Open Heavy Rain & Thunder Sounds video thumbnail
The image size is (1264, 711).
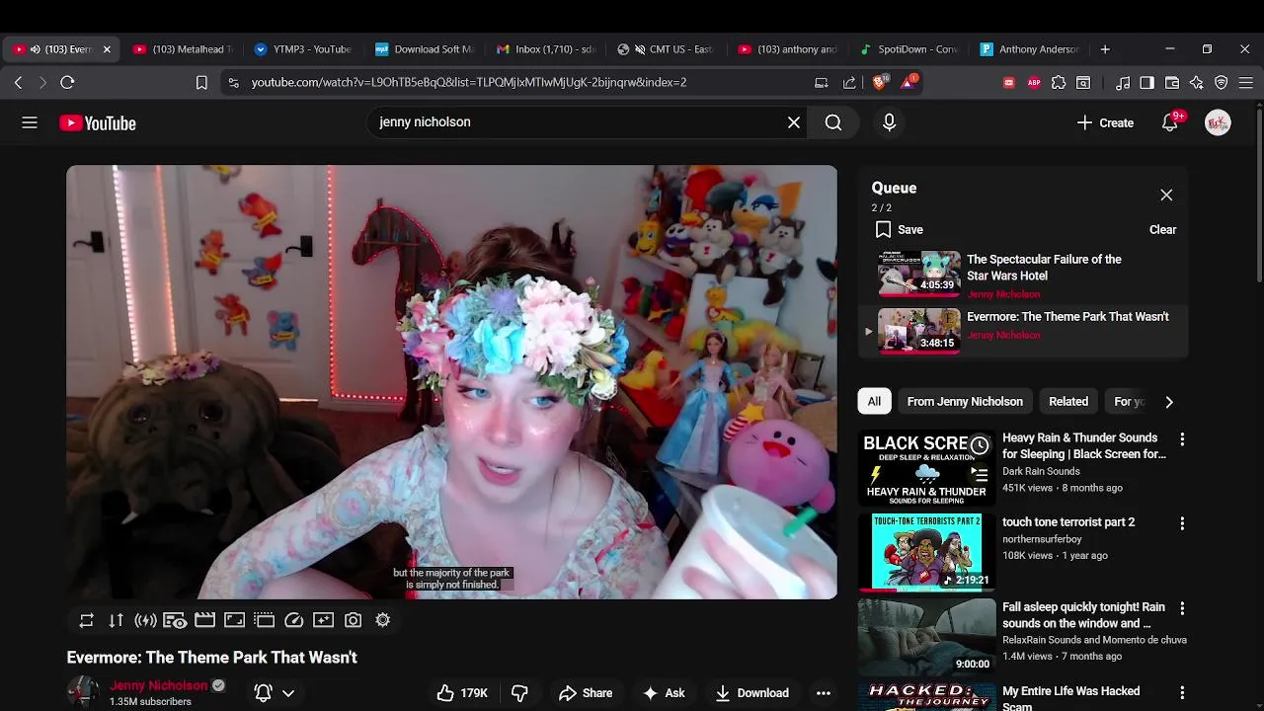pyautogui.click(x=926, y=468)
